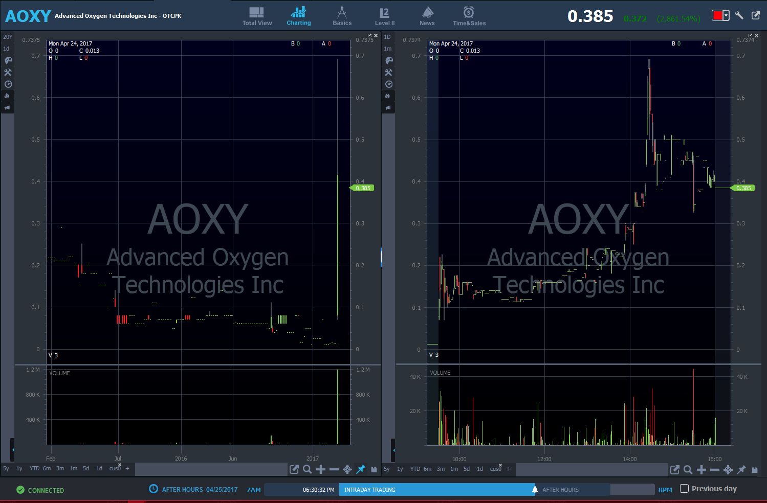Open the Time&Sales tab
This screenshot has width=767, height=503.
tap(469, 16)
